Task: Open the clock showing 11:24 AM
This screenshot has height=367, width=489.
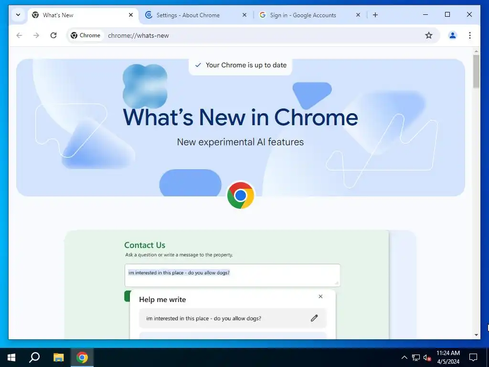Action: (448, 357)
